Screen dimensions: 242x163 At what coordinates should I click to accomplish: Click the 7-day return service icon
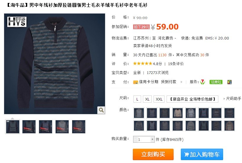[202, 82]
